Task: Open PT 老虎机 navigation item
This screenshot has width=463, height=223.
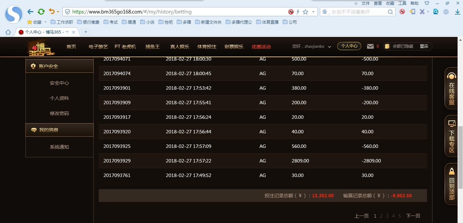Action: pos(125,47)
